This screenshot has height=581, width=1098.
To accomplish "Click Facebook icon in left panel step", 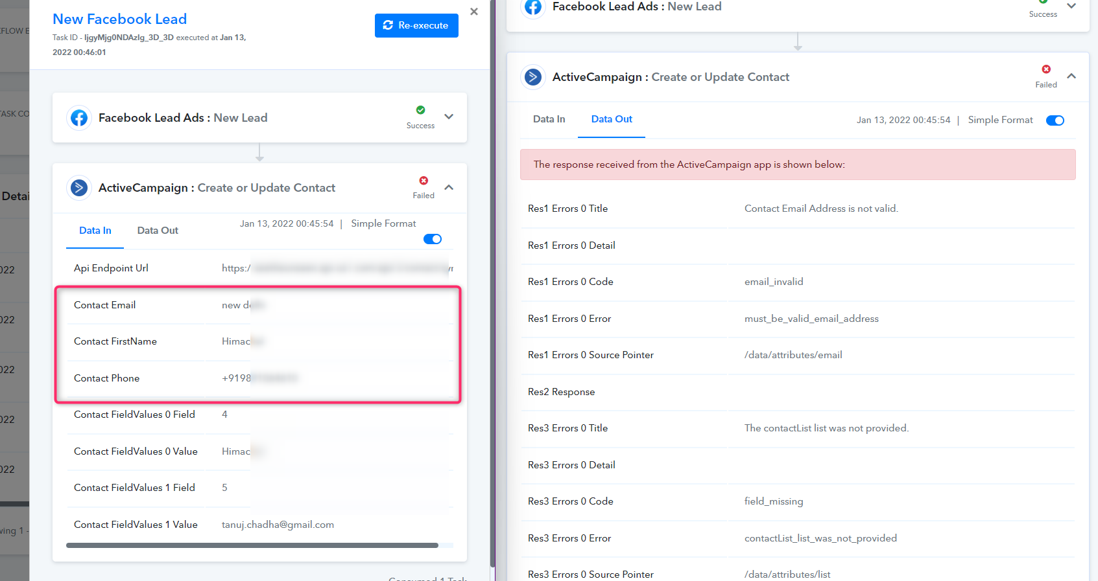I will [79, 118].
